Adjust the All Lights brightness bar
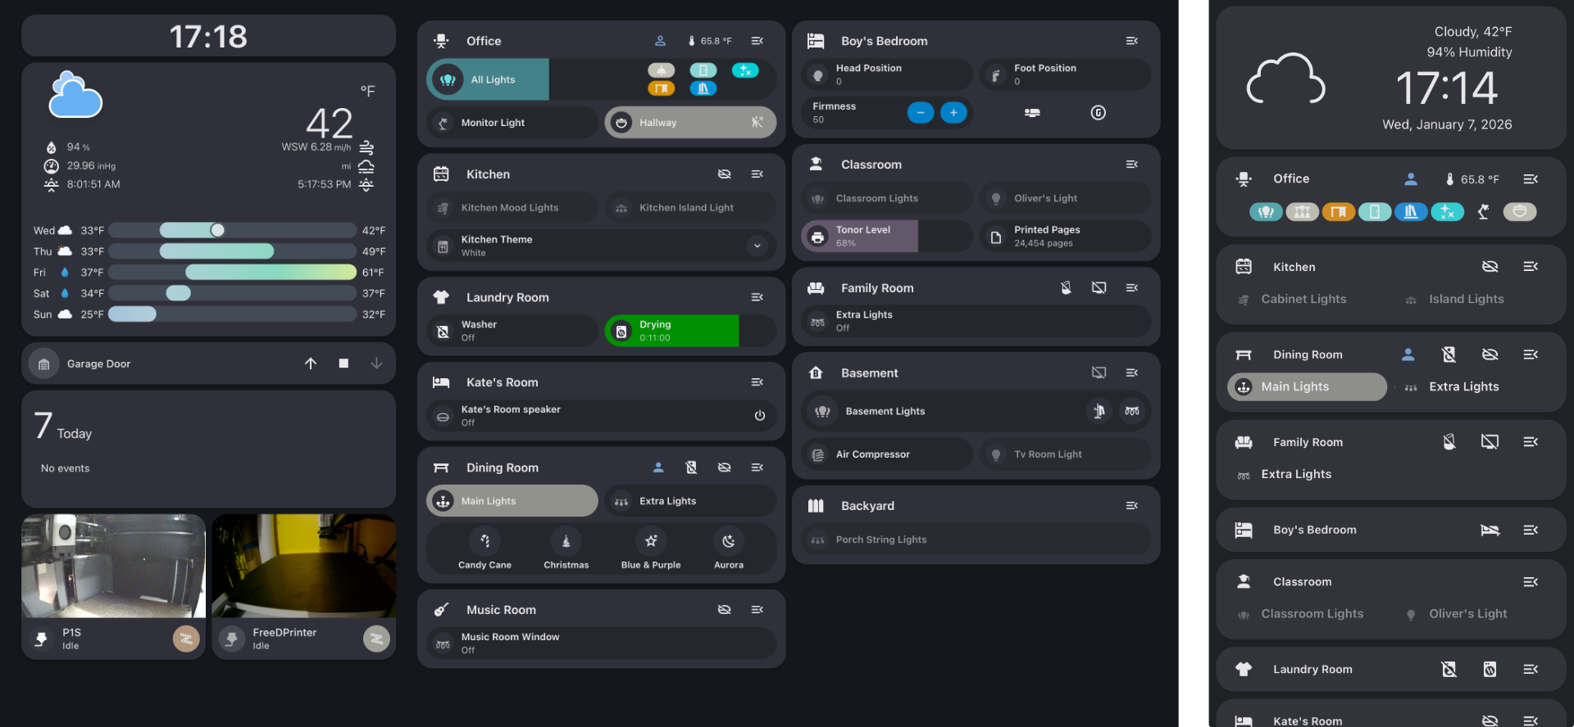This screenshot has width=1574, height=727. click(602, 79)
